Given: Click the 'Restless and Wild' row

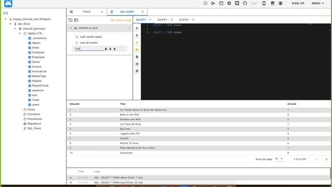Looking at the screenshot, I should coord(199,119).
